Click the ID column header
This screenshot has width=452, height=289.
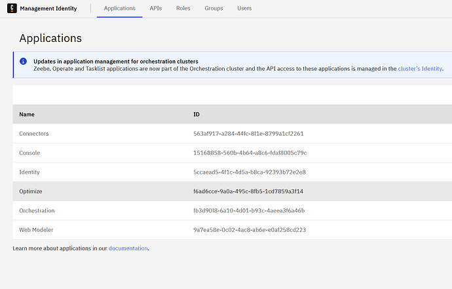click(x=197, y=115)
